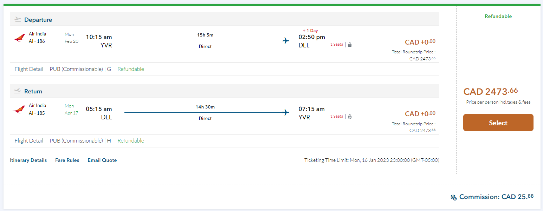
Task: Click the Refundable label on return flight
Action: tap(131, 141)
